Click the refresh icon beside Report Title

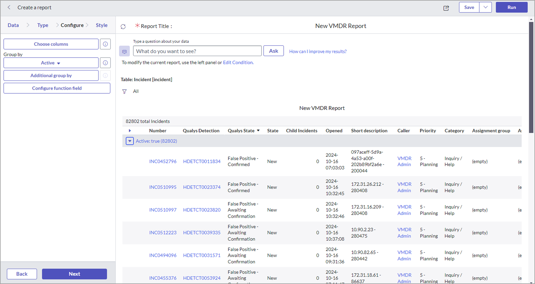click(123, 26)
